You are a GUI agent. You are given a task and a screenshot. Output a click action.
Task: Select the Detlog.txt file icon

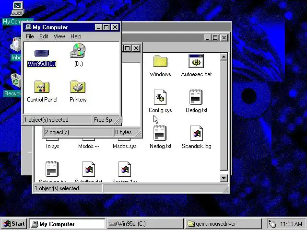pos(196,97)
